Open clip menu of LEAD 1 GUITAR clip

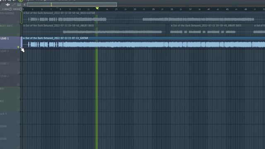[24, 38]
